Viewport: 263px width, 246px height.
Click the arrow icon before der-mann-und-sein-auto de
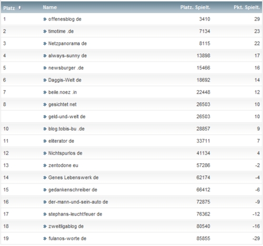45,202
